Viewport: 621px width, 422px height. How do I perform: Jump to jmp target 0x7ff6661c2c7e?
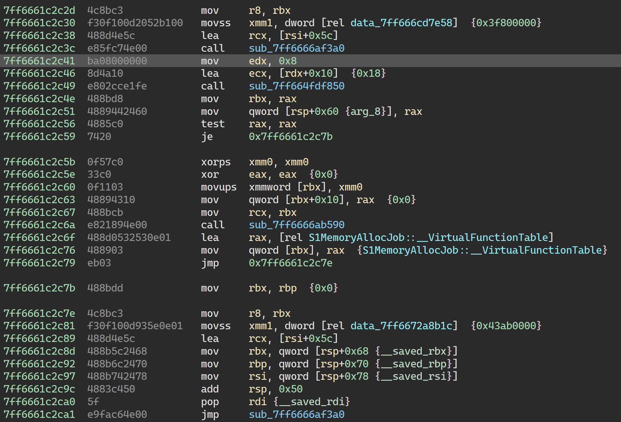tap(291, 263)
